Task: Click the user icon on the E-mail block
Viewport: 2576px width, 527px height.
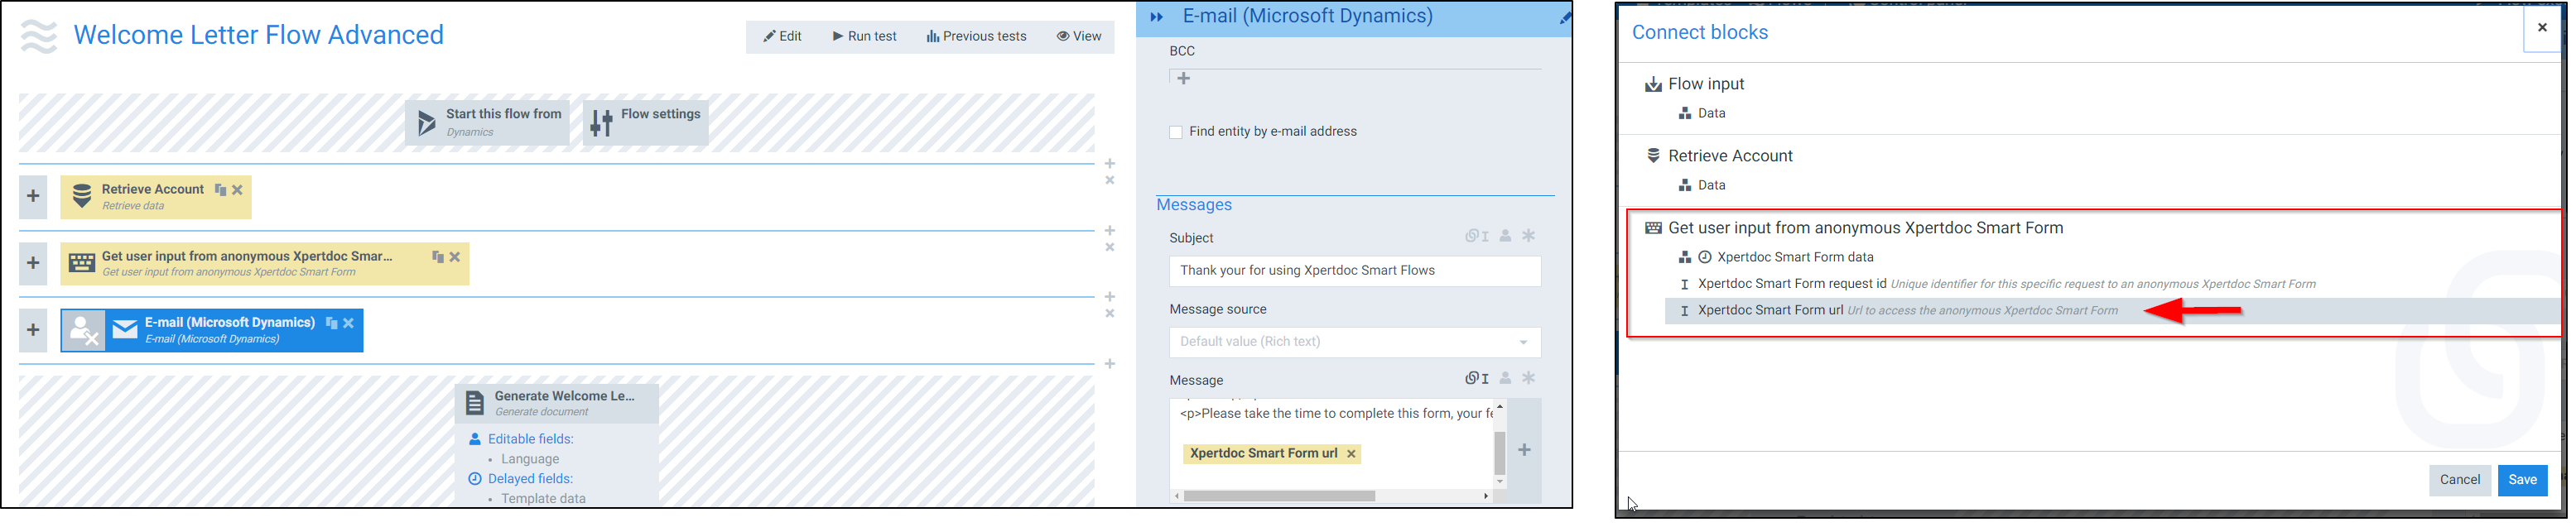Action: click(83, 330)
